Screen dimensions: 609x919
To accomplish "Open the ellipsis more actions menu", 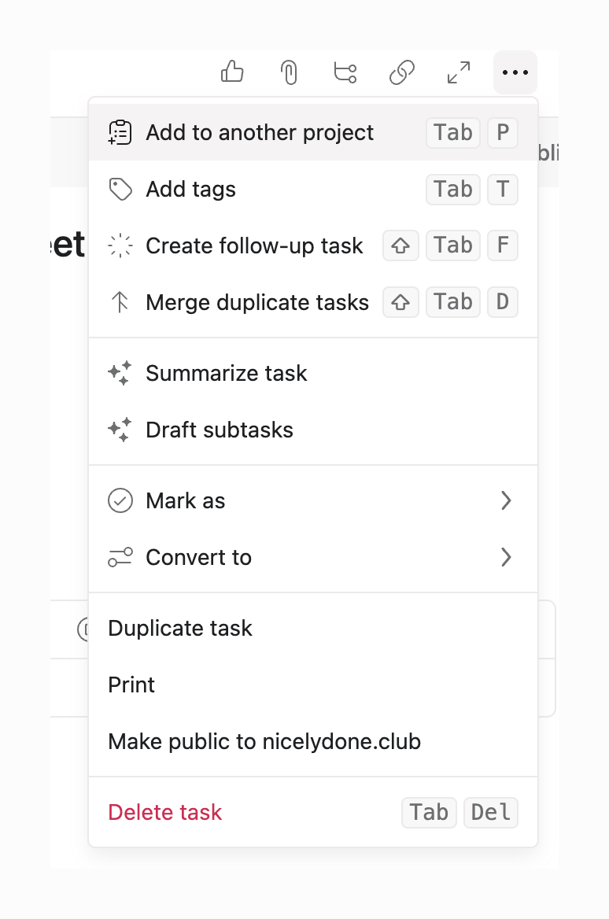I will 515,72.
